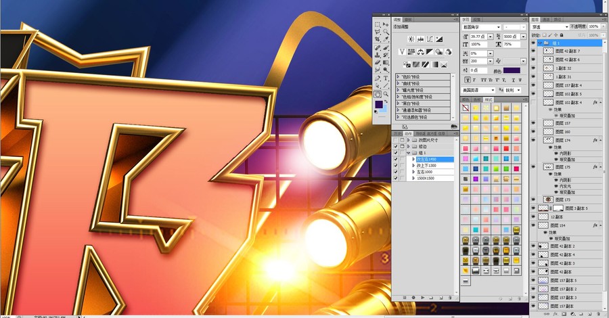Expand the 改图片尺寸 action set

click(x=408, y=140)
